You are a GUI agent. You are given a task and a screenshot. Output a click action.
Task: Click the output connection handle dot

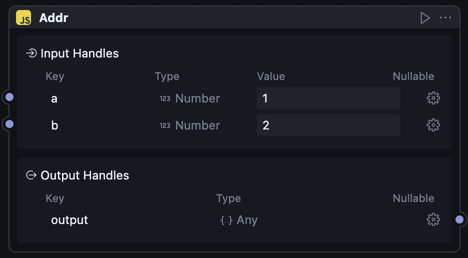pos(459,219)
